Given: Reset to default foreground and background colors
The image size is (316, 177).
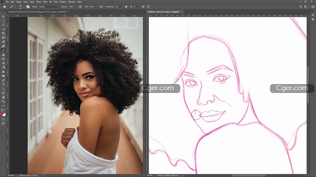Looking at the screenshot, I should point(1,110).
